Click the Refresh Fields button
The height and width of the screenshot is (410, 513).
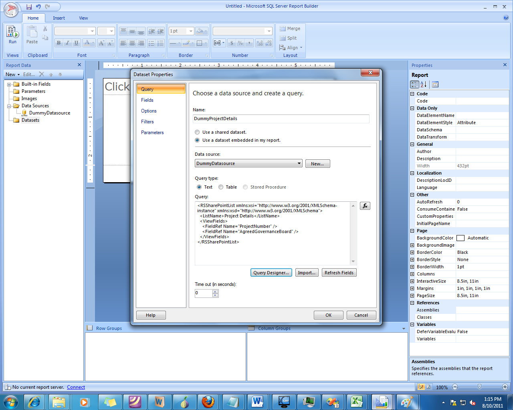[x=339, y=273]
